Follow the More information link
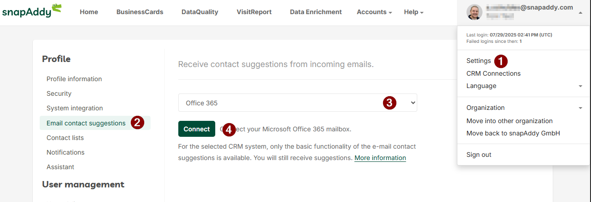The height and width of the screenshot is (202, 591). [x=380, y=158]
